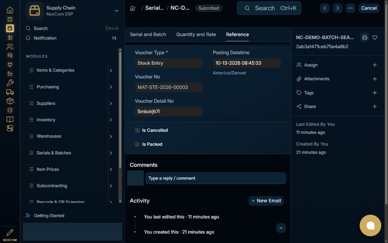Tick the Is Packed checkbox

[137, 144]
